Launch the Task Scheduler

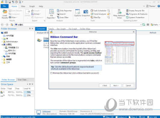coord(99,11)
